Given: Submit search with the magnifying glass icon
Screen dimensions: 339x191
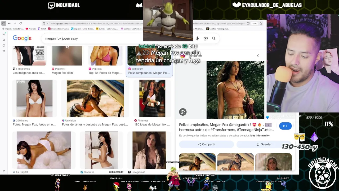Looking at the screenshot, I should [214, 38].
